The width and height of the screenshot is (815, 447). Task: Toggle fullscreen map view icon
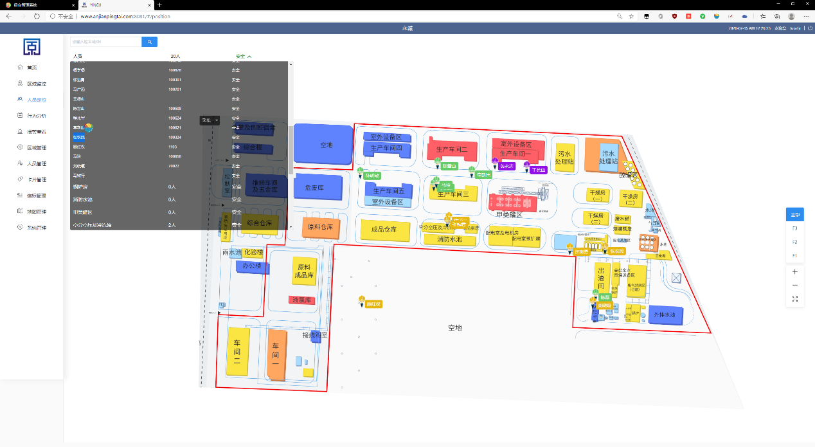coord(795,299)
